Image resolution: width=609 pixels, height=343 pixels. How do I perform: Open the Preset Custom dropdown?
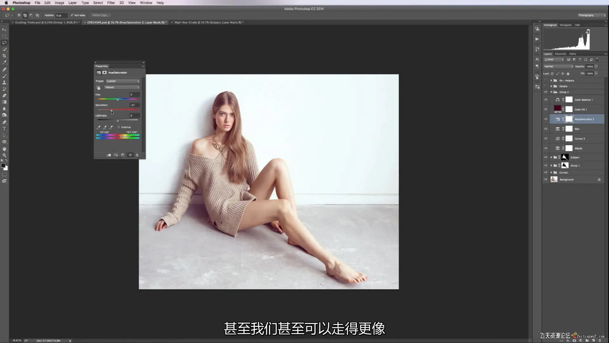pos(123,81)
